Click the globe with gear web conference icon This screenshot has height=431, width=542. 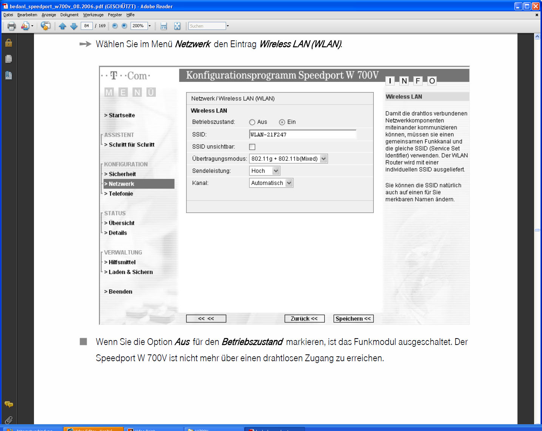[x=46, y=26]
